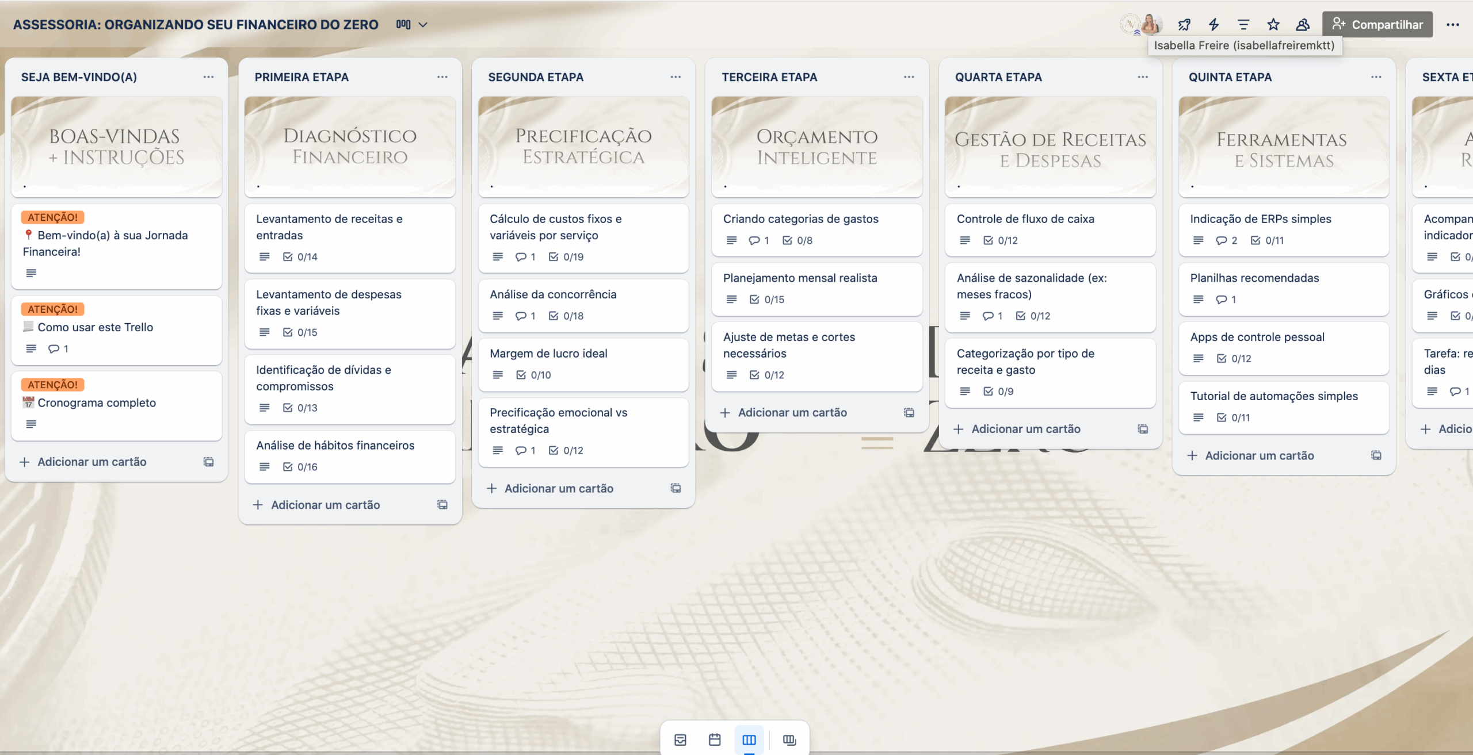The height and width of the screenshot is (755, 1473).
Task: Click Compartilhar button
Action: (x=1377, y=24)
